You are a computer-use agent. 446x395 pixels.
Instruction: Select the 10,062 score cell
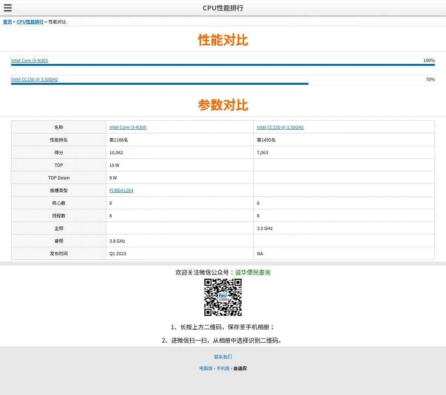pos(180,152)
